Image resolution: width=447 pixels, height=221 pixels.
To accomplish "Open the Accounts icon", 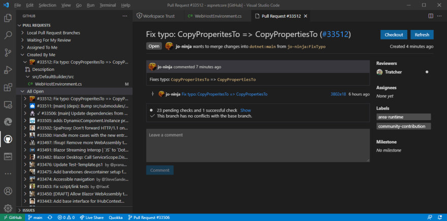I will (x=8, y=191).
